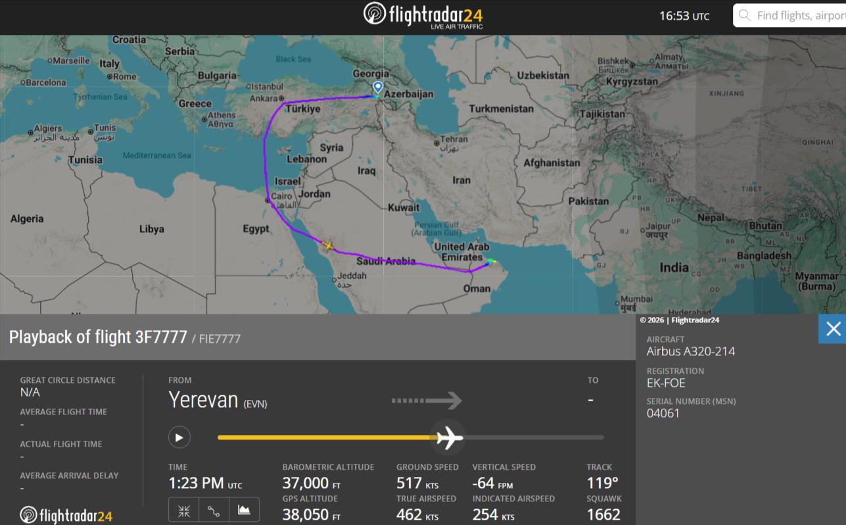Click the Airbus A320-214 aircraft type

coord(691,351)
